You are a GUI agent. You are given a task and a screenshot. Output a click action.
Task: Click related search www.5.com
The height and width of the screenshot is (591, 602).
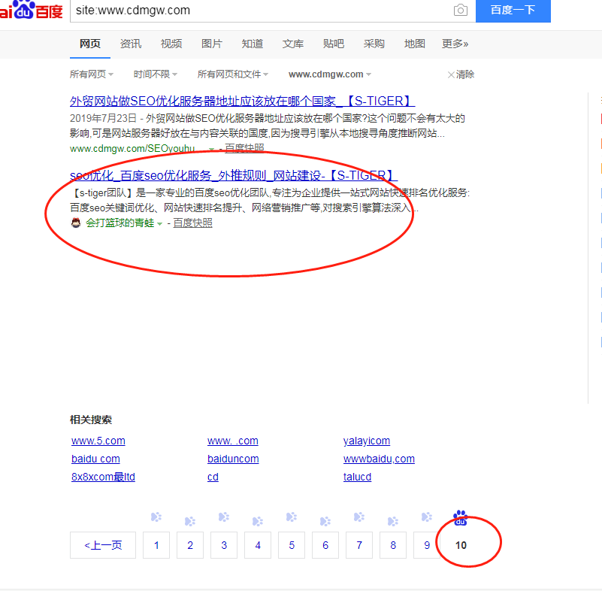click(x=98, y=441)
